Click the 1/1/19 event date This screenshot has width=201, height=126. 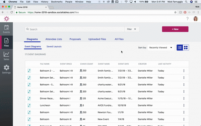121,112
